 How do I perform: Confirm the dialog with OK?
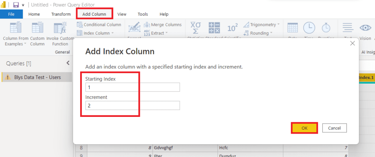[304, 128]
